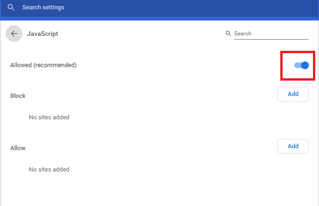Click the blue knob of JavaScript toggle
The image size is (319, 206).
tap(305, 65)
